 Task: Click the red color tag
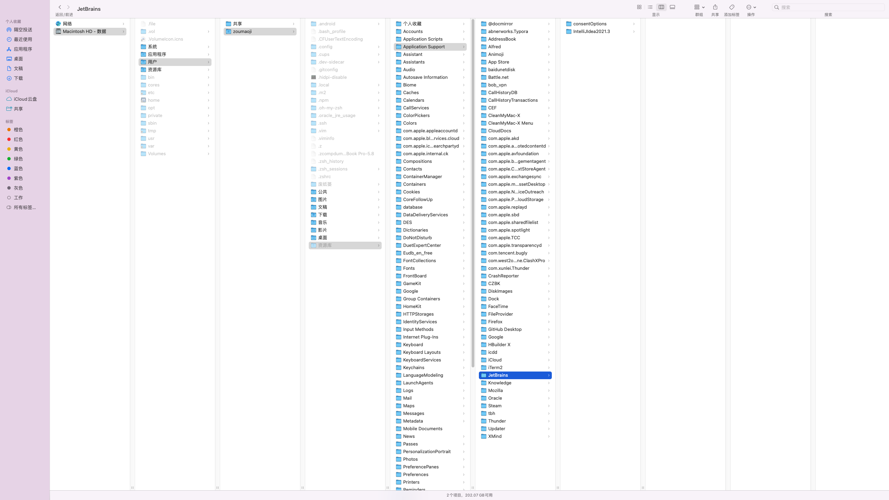18,139
